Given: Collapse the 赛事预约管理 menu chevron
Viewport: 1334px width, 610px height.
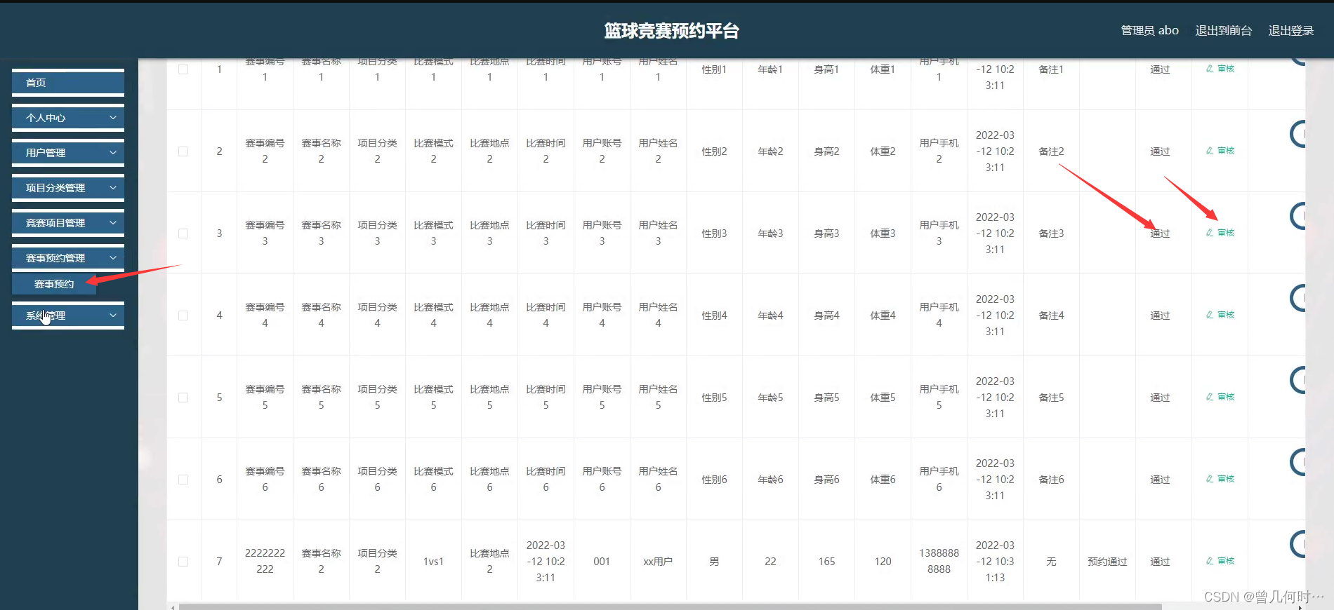Looking at the screenshot, I should pos(113,258).
